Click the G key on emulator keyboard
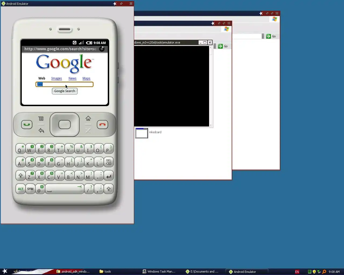This screenshot has width=344, height=275. tap(59, 162)
